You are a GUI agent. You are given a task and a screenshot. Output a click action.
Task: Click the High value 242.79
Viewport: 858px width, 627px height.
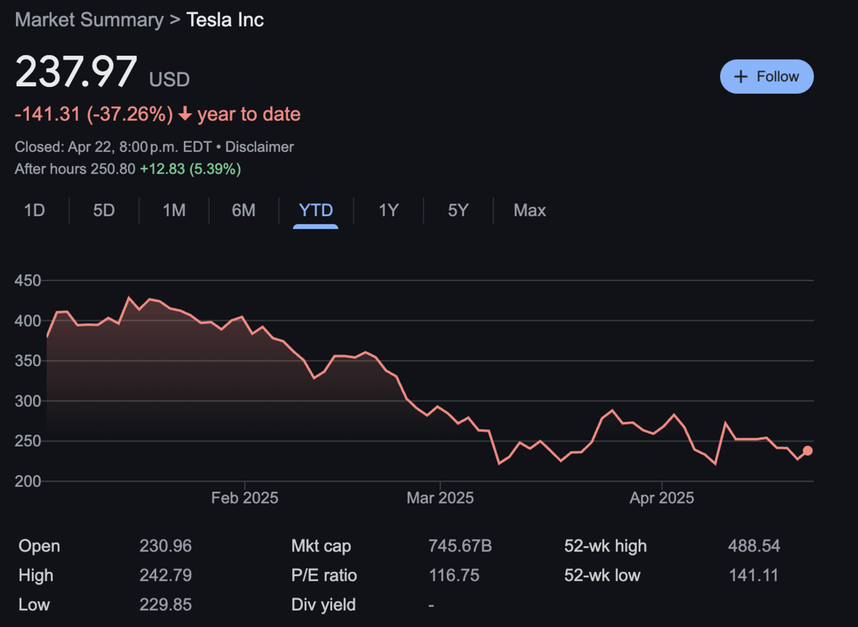[165, 575]
